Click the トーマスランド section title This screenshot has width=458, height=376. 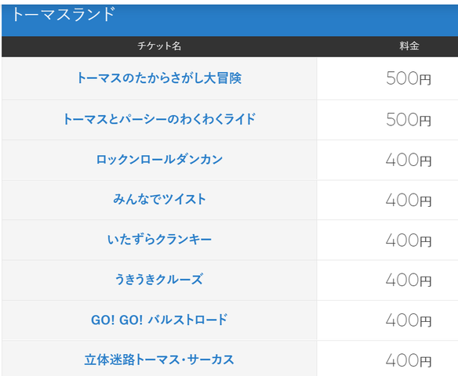coord(64,14)
